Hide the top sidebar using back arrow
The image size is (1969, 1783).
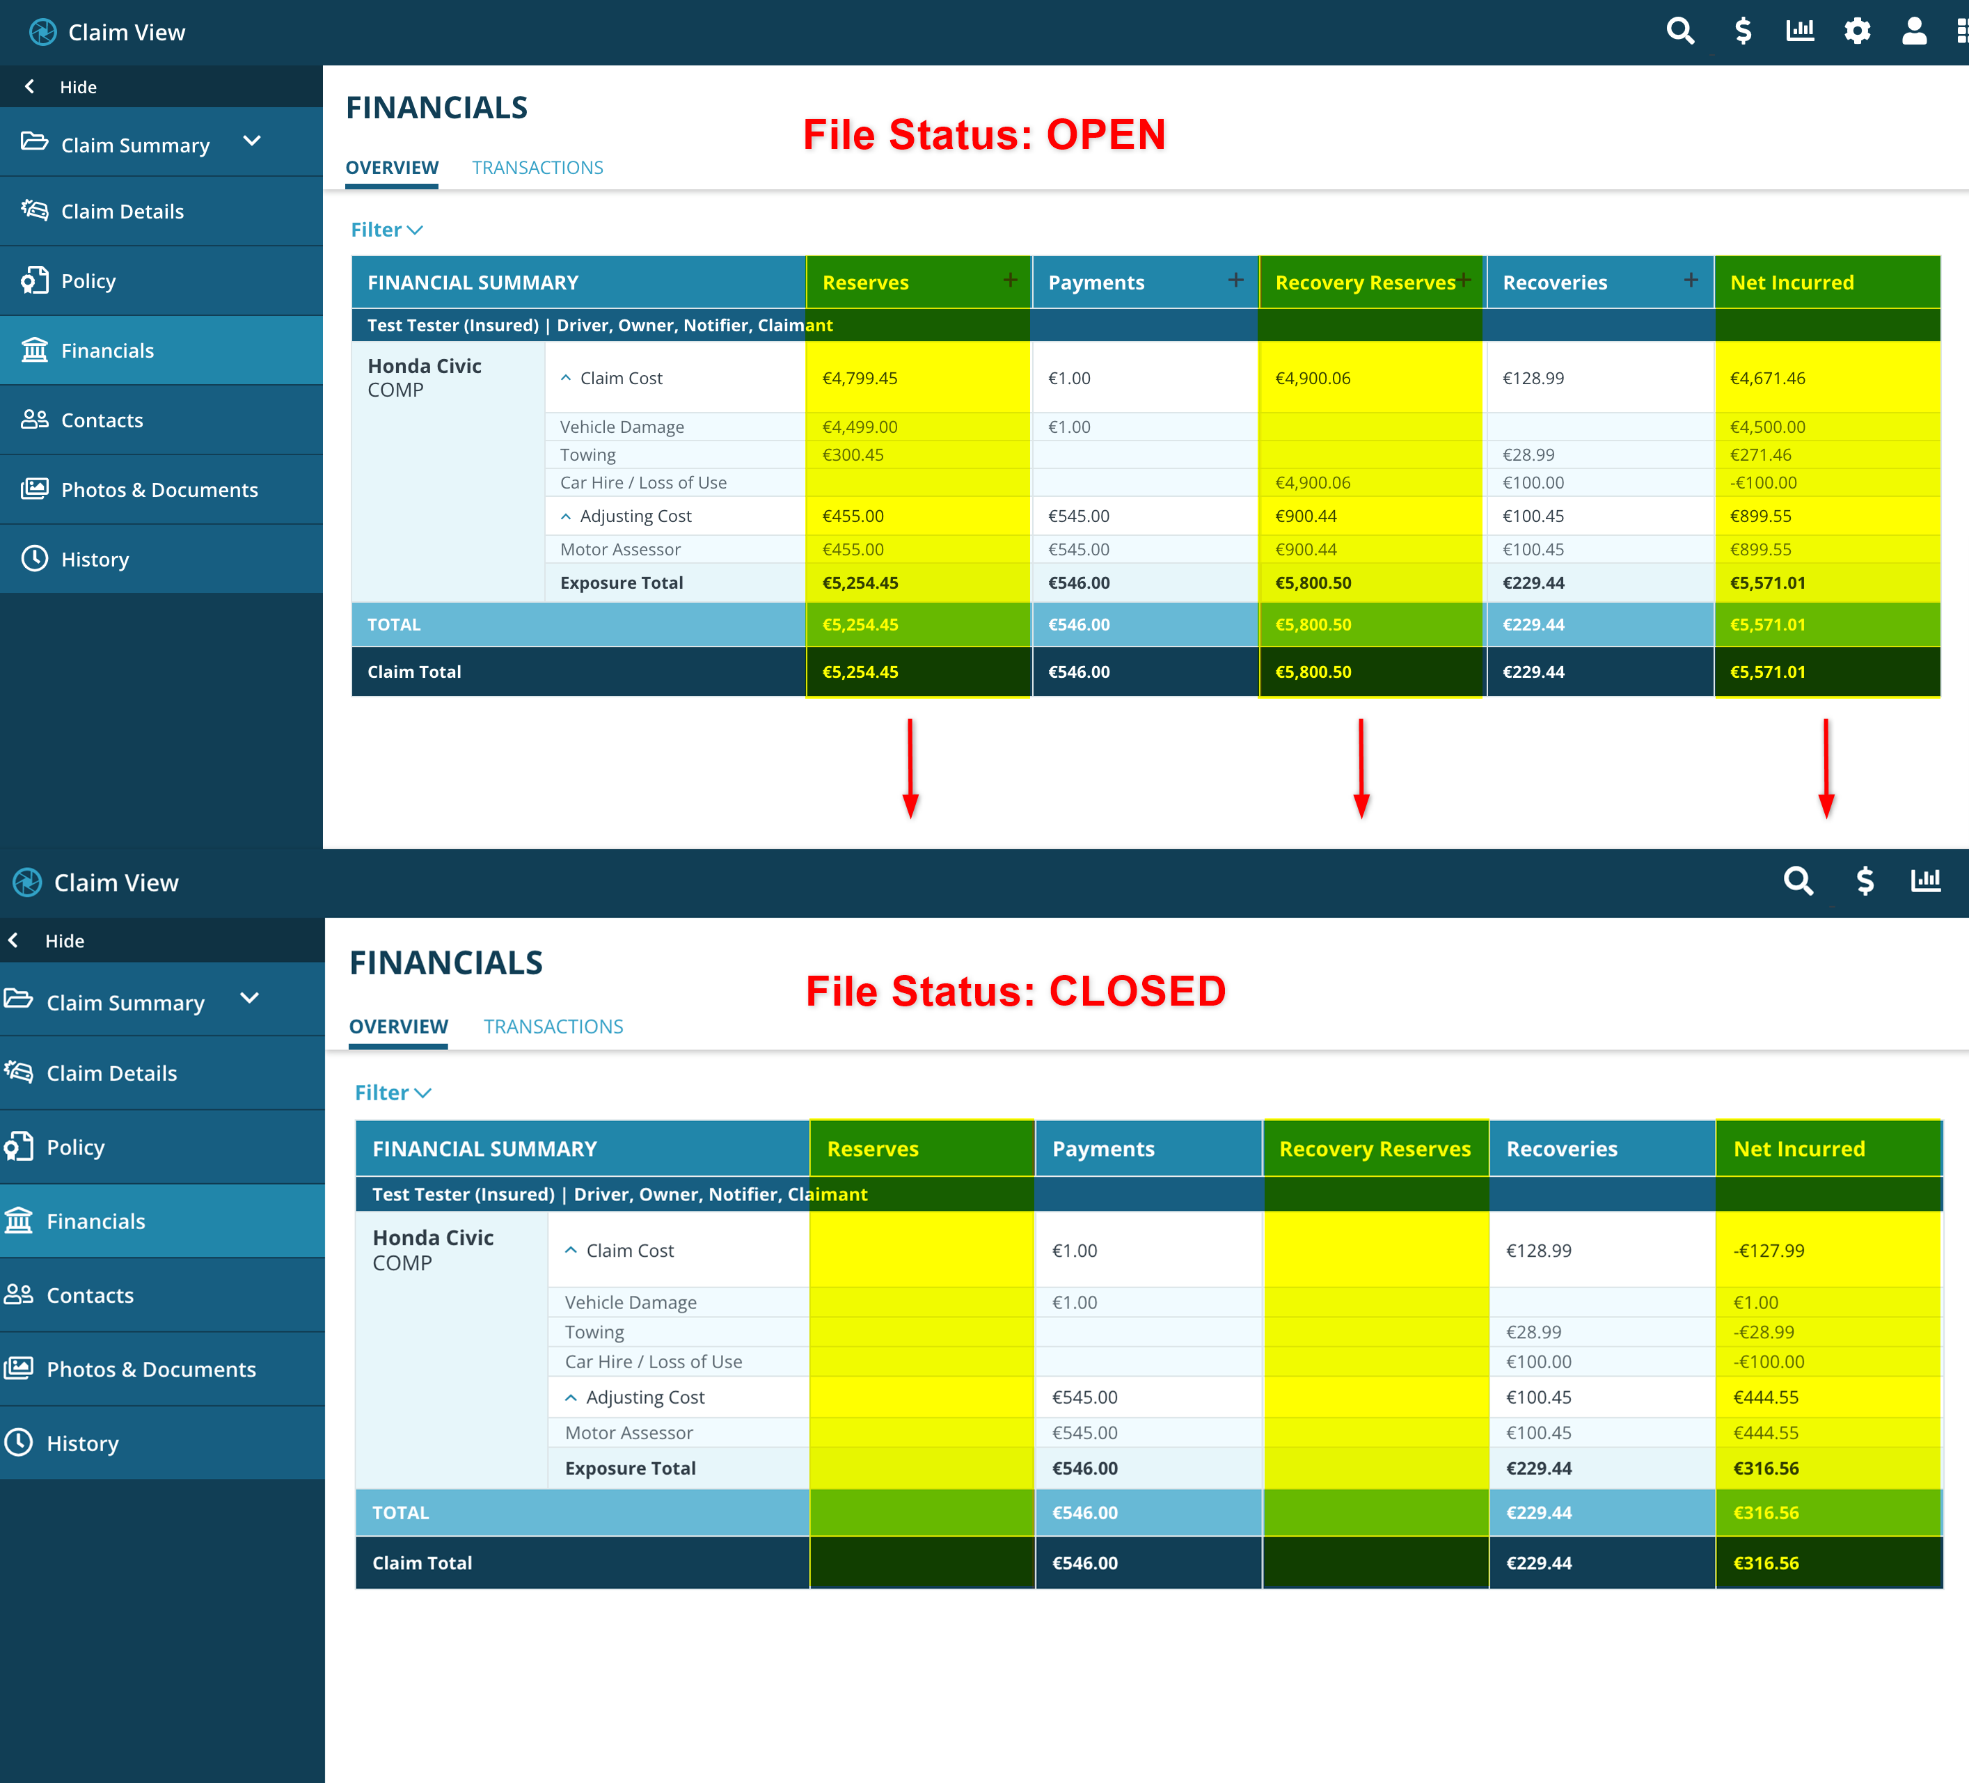(x=31, y=87)
